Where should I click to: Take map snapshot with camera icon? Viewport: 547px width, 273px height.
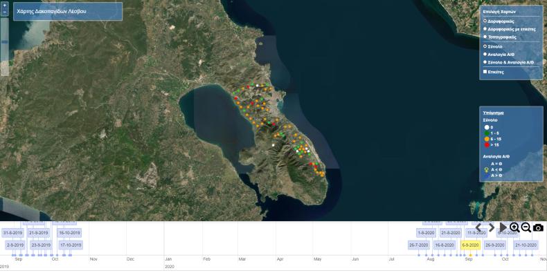(538, 228)
